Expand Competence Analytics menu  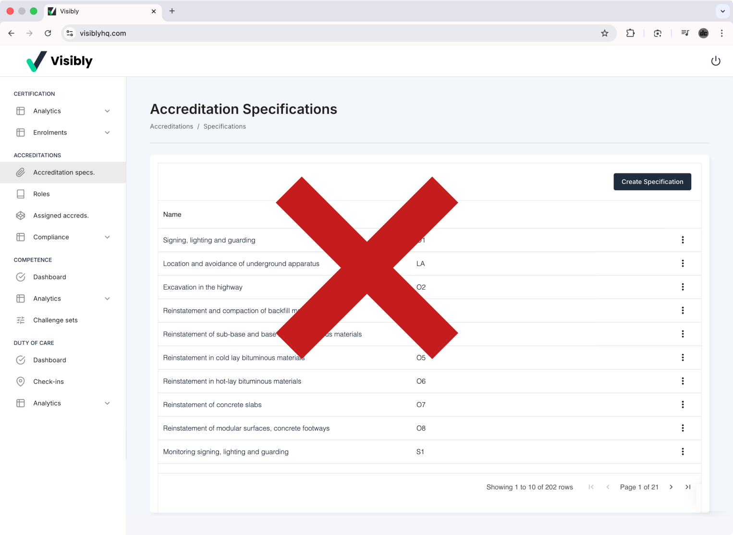click(x=63, y=299)
